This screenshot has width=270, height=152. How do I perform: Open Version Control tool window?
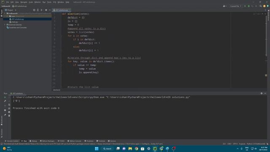click(x=12, y=141)
